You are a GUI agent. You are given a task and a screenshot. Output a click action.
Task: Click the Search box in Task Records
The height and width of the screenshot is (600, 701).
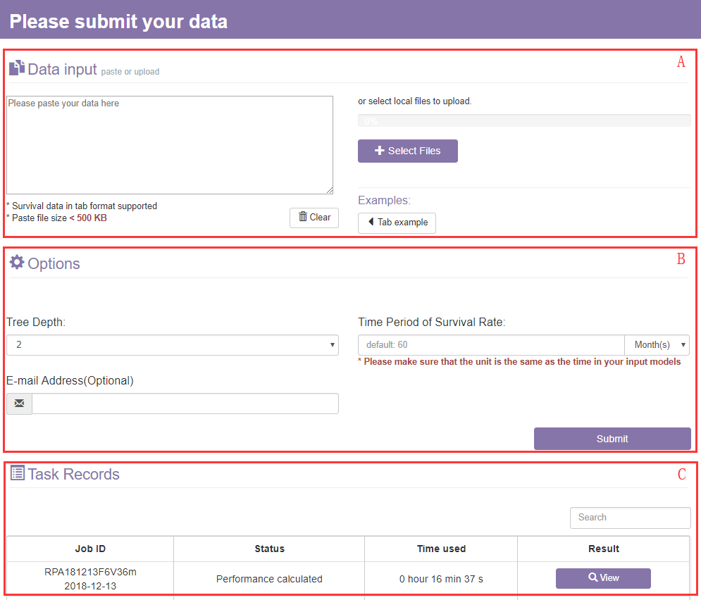[630, 517]
